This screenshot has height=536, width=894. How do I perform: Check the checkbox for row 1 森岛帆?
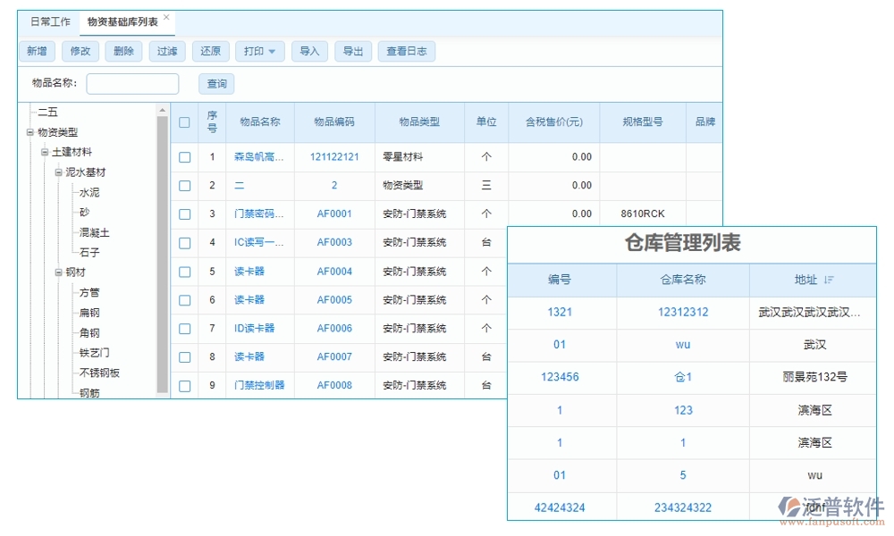[185, 156]
